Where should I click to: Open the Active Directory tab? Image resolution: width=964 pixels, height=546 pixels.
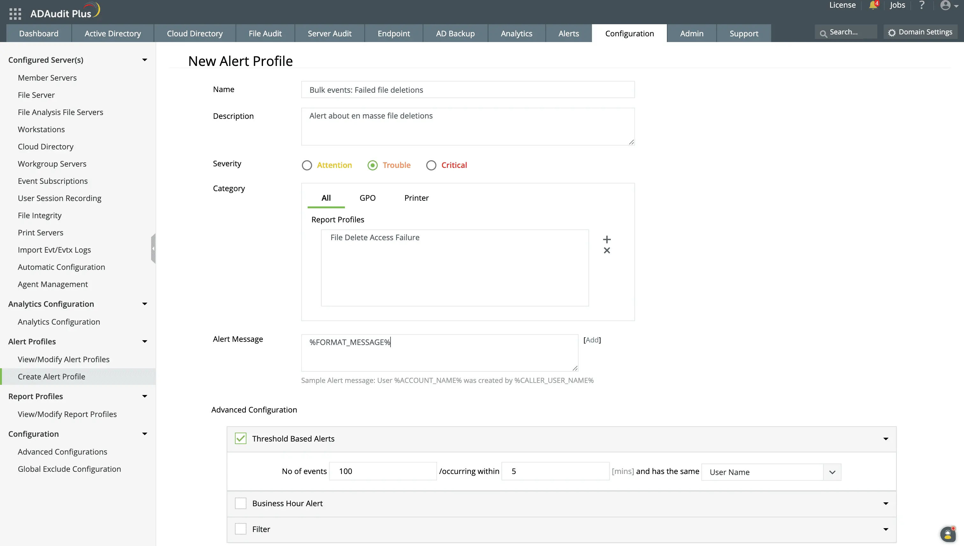[x=113, y=33]
